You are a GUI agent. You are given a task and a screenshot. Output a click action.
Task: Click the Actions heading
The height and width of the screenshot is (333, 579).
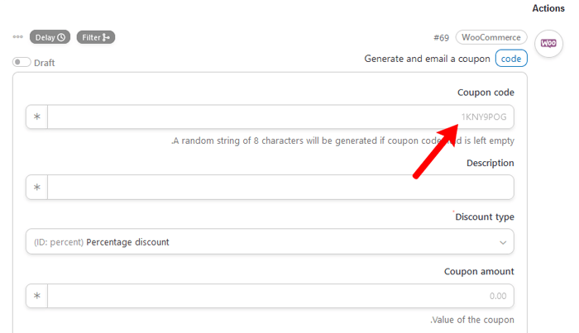click(548, 8)
